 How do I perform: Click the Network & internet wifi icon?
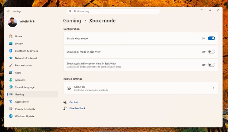11,58
